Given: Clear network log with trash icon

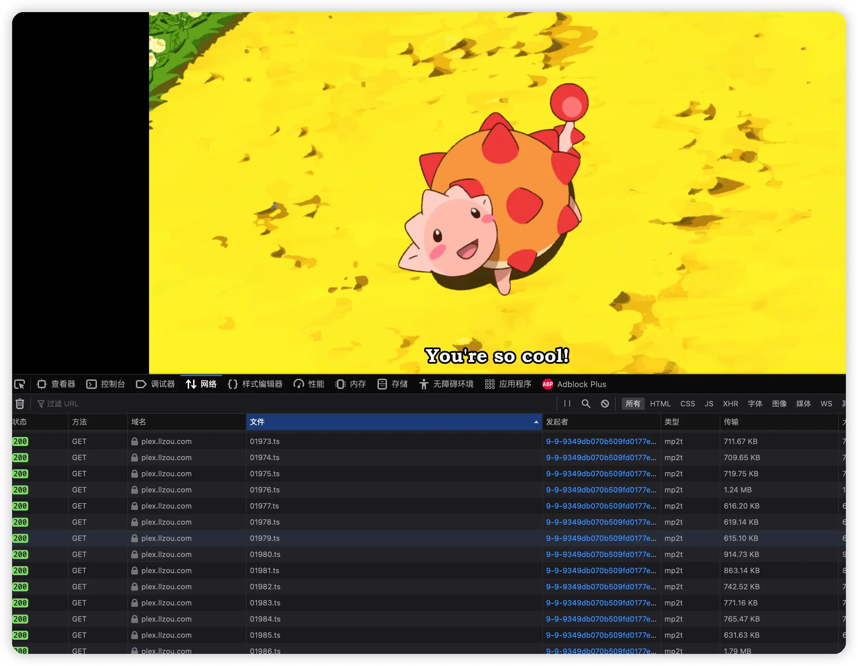Looking at the screenshot, I should [20, 404].
